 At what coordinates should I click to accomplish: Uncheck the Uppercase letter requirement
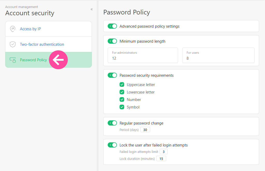[x=122, y=85]
